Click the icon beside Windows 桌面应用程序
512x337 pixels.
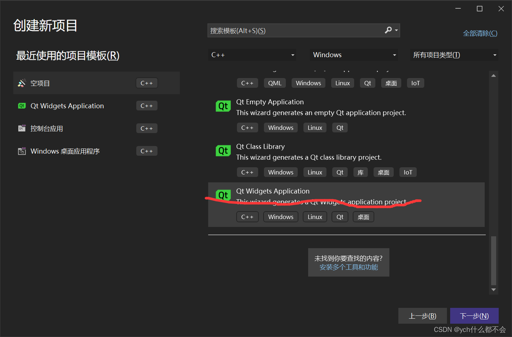tap(22, 151)
